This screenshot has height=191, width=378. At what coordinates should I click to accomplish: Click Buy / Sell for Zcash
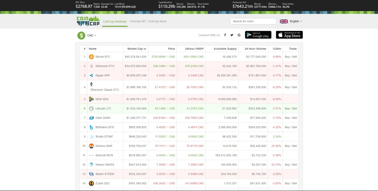[x=291, y=183]
